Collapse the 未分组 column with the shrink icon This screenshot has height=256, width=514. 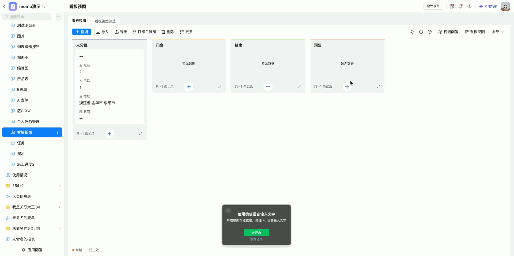(x=141, y=134)
